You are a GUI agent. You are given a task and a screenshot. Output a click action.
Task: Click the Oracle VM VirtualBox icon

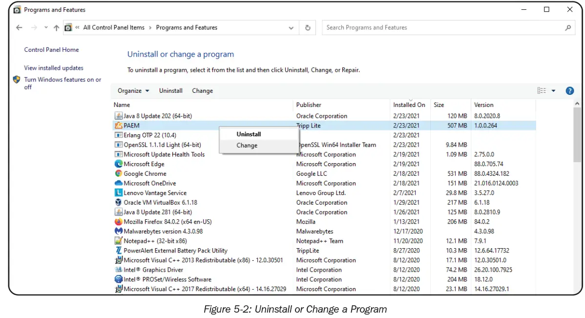point(118,202)
